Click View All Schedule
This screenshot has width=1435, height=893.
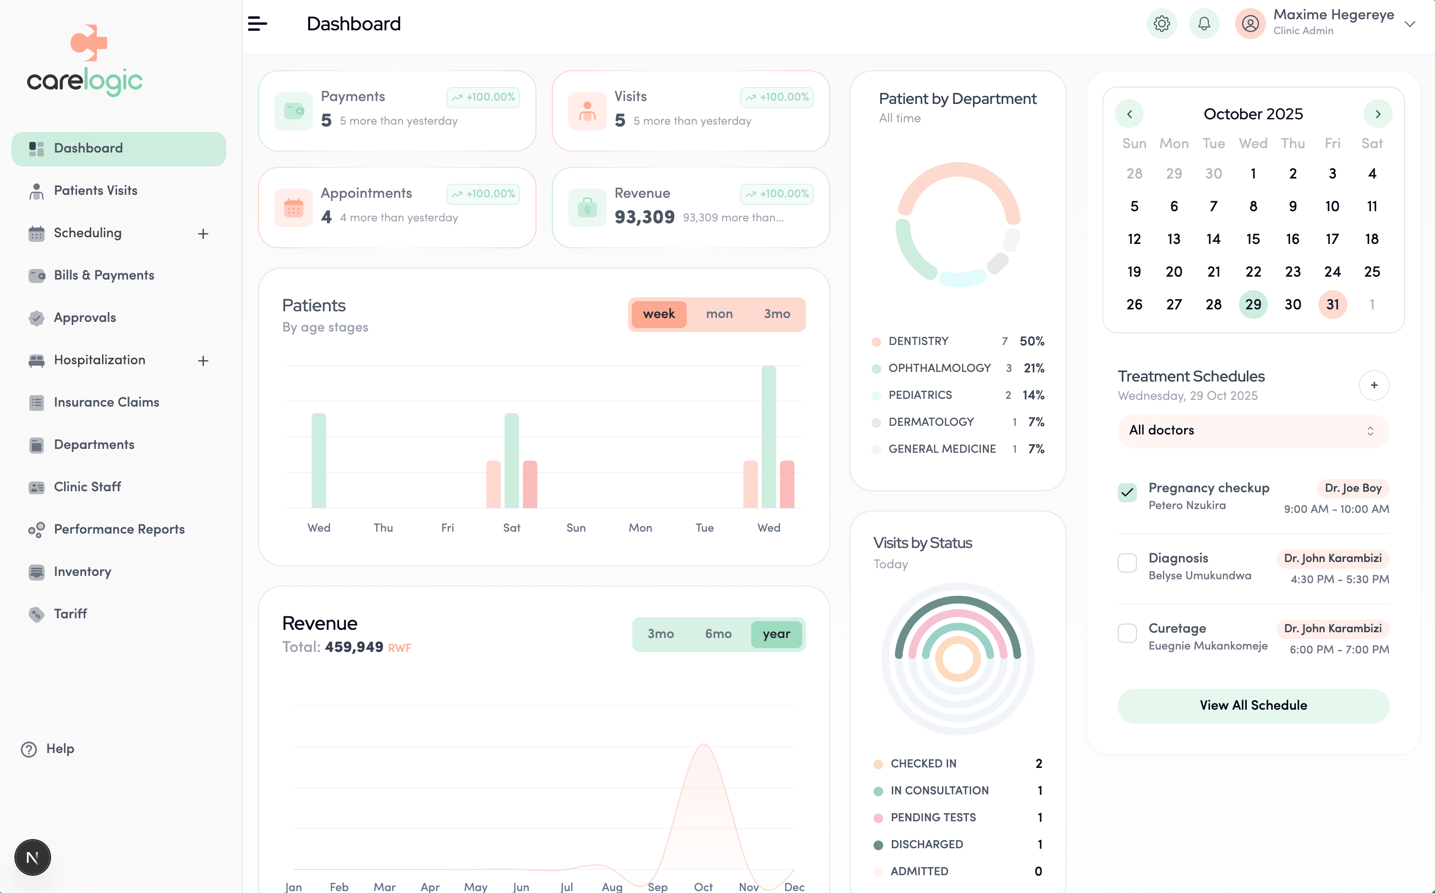(1253, 705)
